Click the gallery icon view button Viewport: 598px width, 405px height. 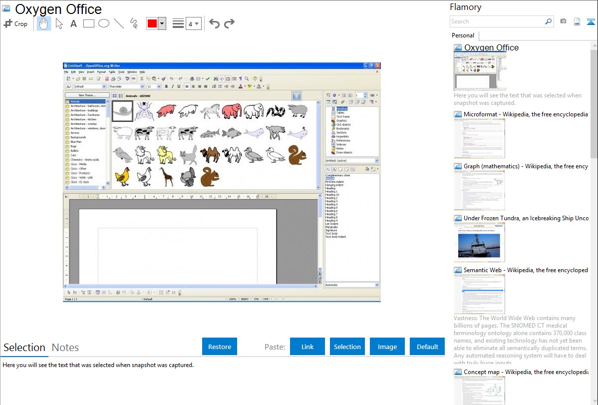point(114,96)
